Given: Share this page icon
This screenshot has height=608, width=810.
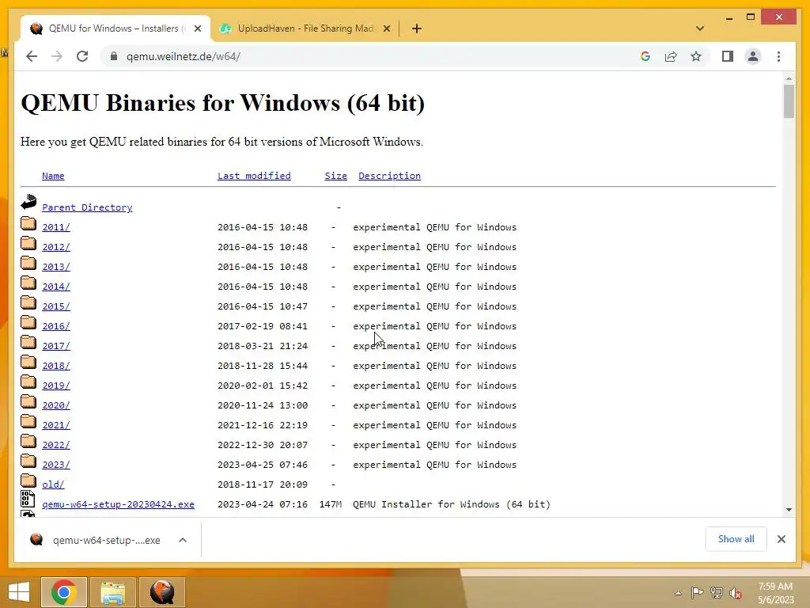Looking at the screenshot, I should point(671,56).
